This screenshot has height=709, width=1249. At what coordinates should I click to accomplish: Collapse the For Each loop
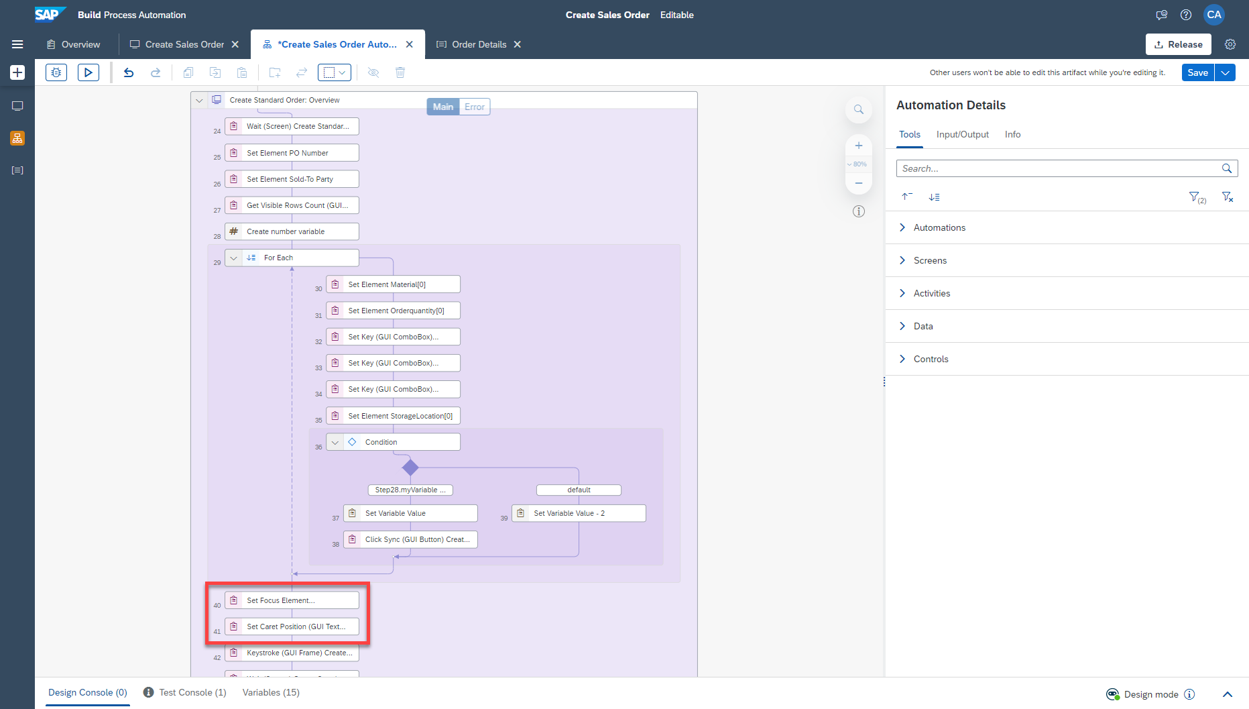coord(233,258)
